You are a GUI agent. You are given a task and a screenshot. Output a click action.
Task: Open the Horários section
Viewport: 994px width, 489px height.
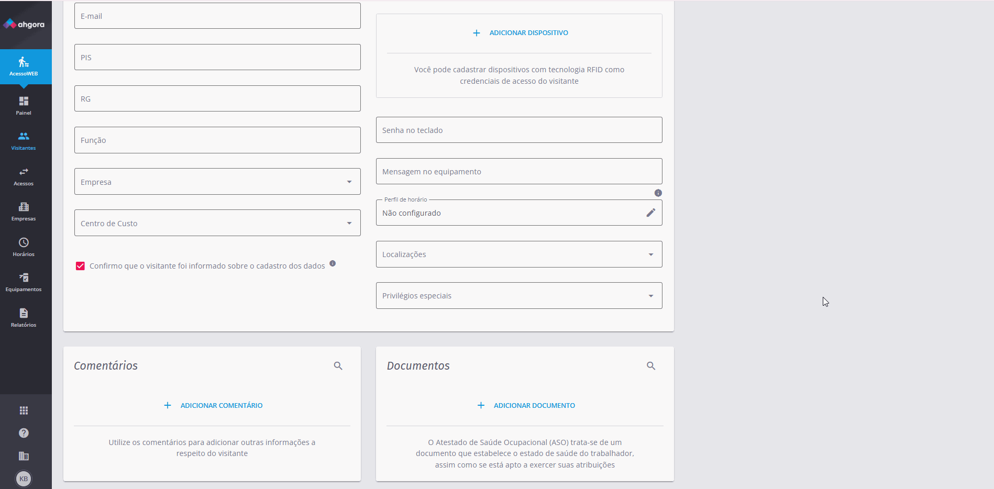pos(24,247)
